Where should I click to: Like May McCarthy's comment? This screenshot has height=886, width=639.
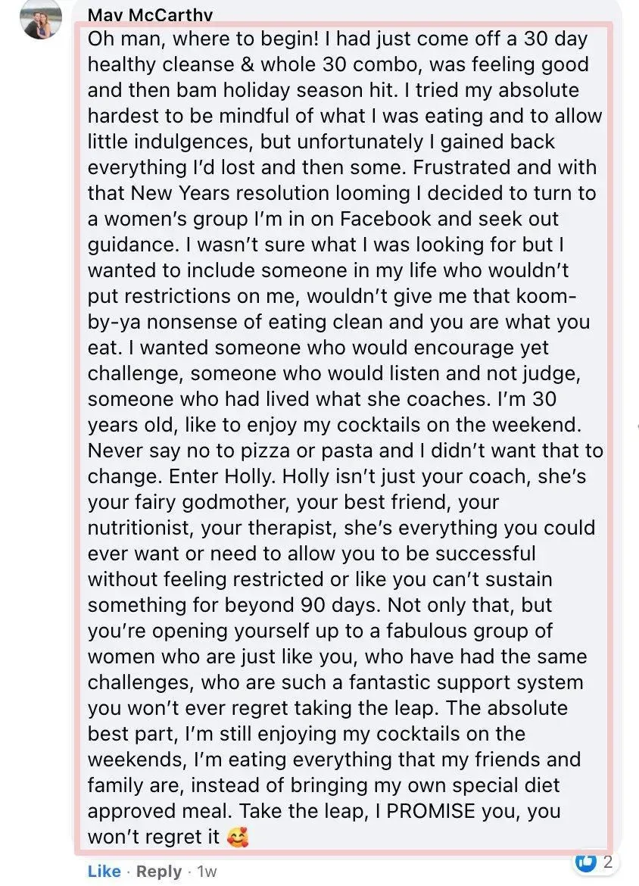104,872
